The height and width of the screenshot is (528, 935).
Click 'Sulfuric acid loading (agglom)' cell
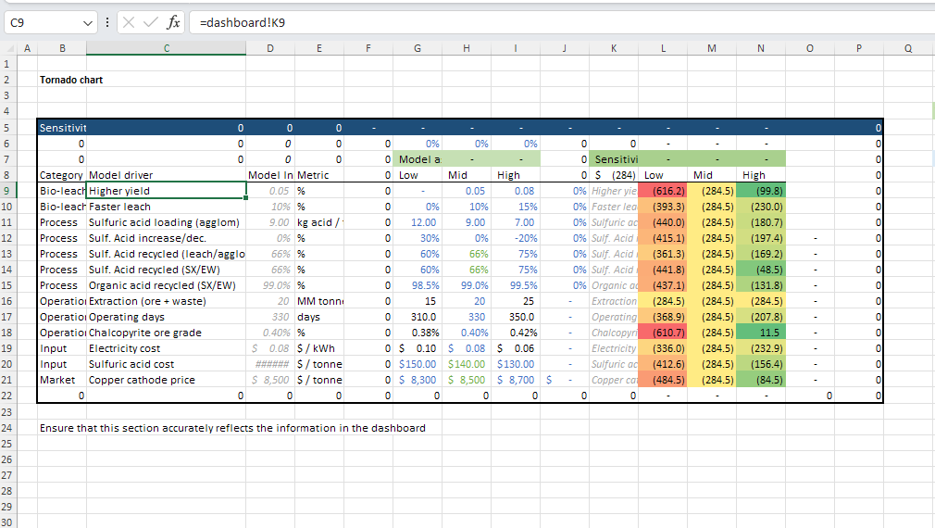[x=167, y=222]
